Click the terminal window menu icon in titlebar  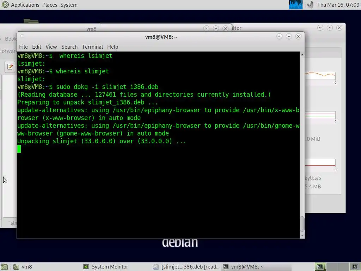[x=22, y=36]
